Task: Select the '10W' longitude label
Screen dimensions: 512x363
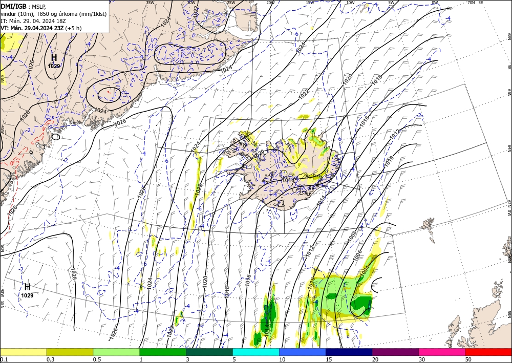Action: (x=350, y=3)
